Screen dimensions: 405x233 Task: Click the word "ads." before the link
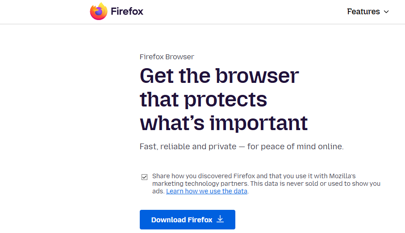point(158,191)
